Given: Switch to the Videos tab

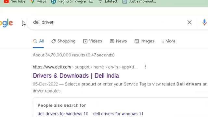Looking at the screenshot, I should click(x=93, y=41).
